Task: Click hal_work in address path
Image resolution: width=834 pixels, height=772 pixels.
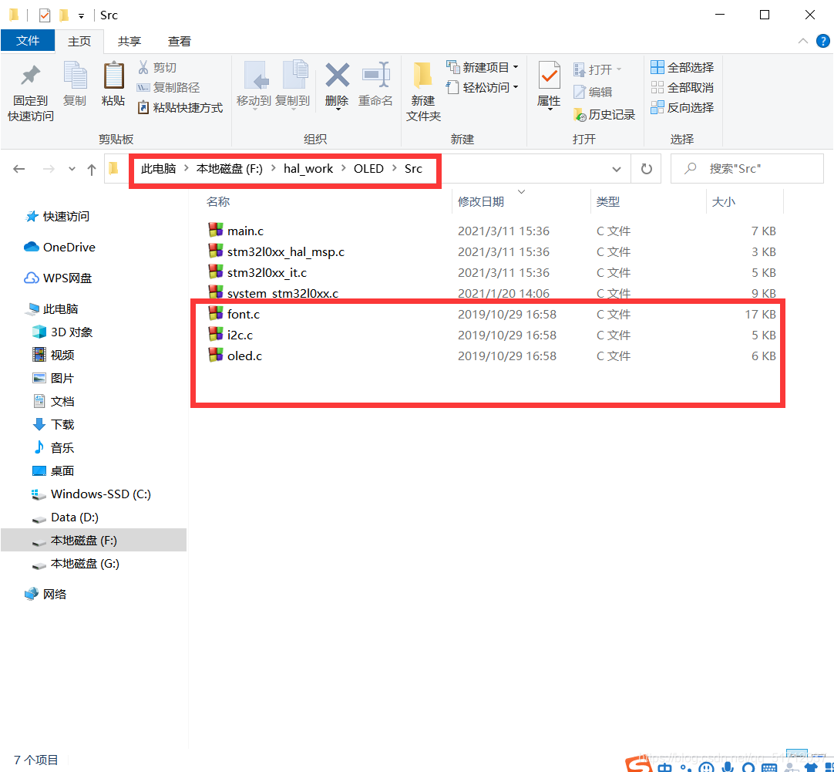Action: (308, 169)
